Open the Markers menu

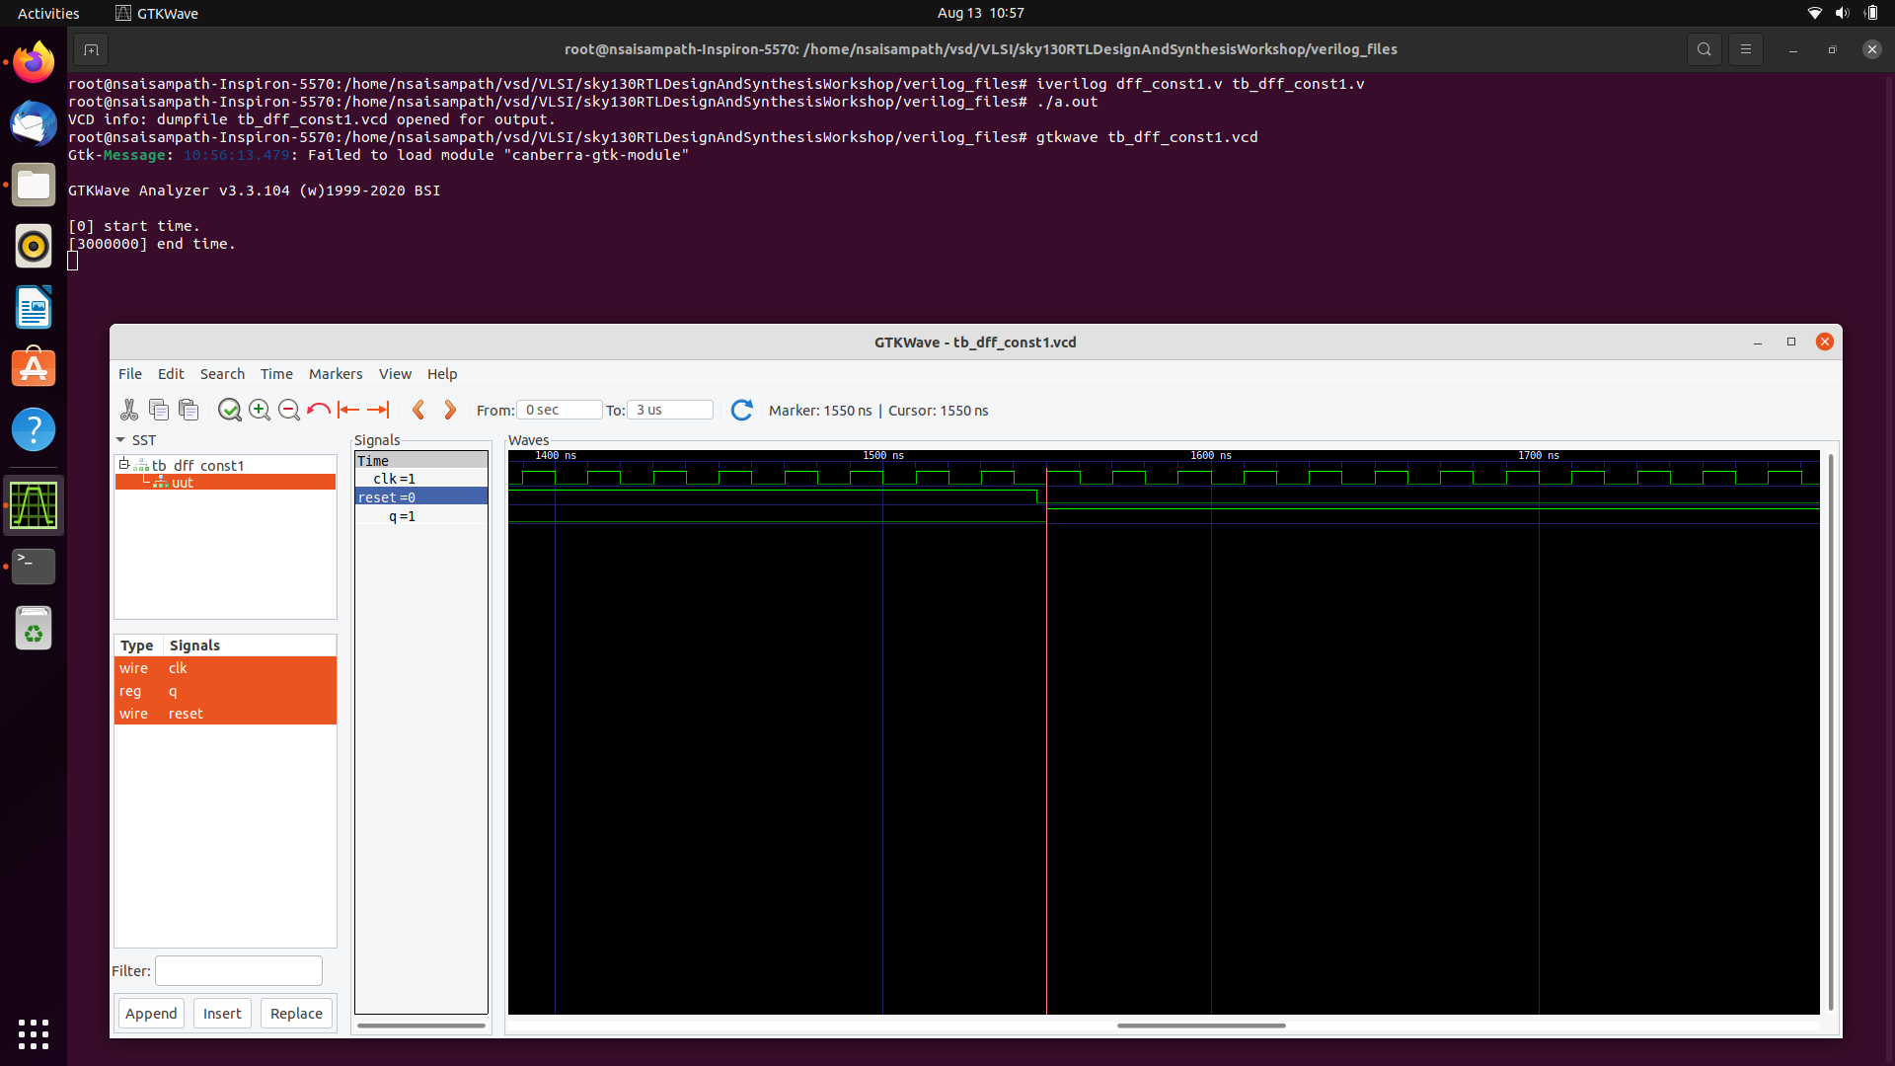pyautogui.click(x=336, y=373)
